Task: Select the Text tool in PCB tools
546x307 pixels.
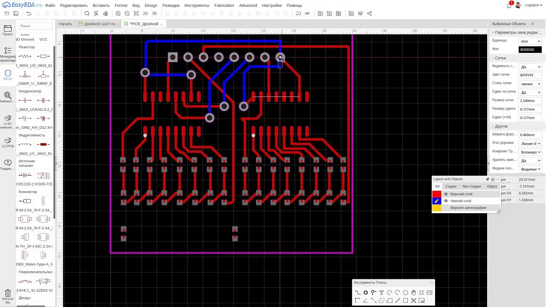Action: click(x=381, y=293)
